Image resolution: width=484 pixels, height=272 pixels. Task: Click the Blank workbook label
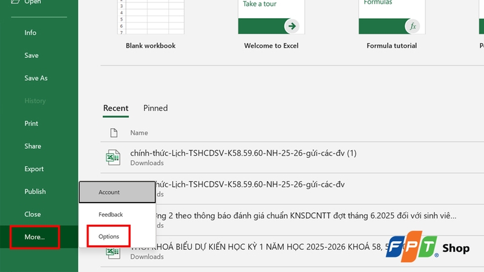[x=151, y=46]
